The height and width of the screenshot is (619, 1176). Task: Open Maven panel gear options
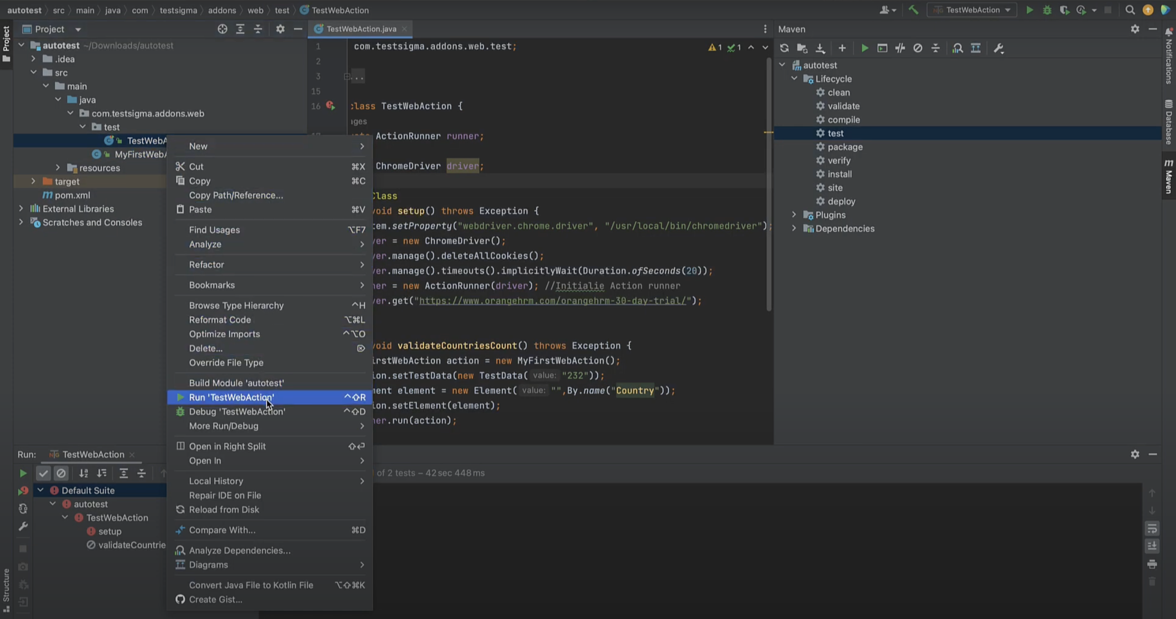tap(1135, 29)
